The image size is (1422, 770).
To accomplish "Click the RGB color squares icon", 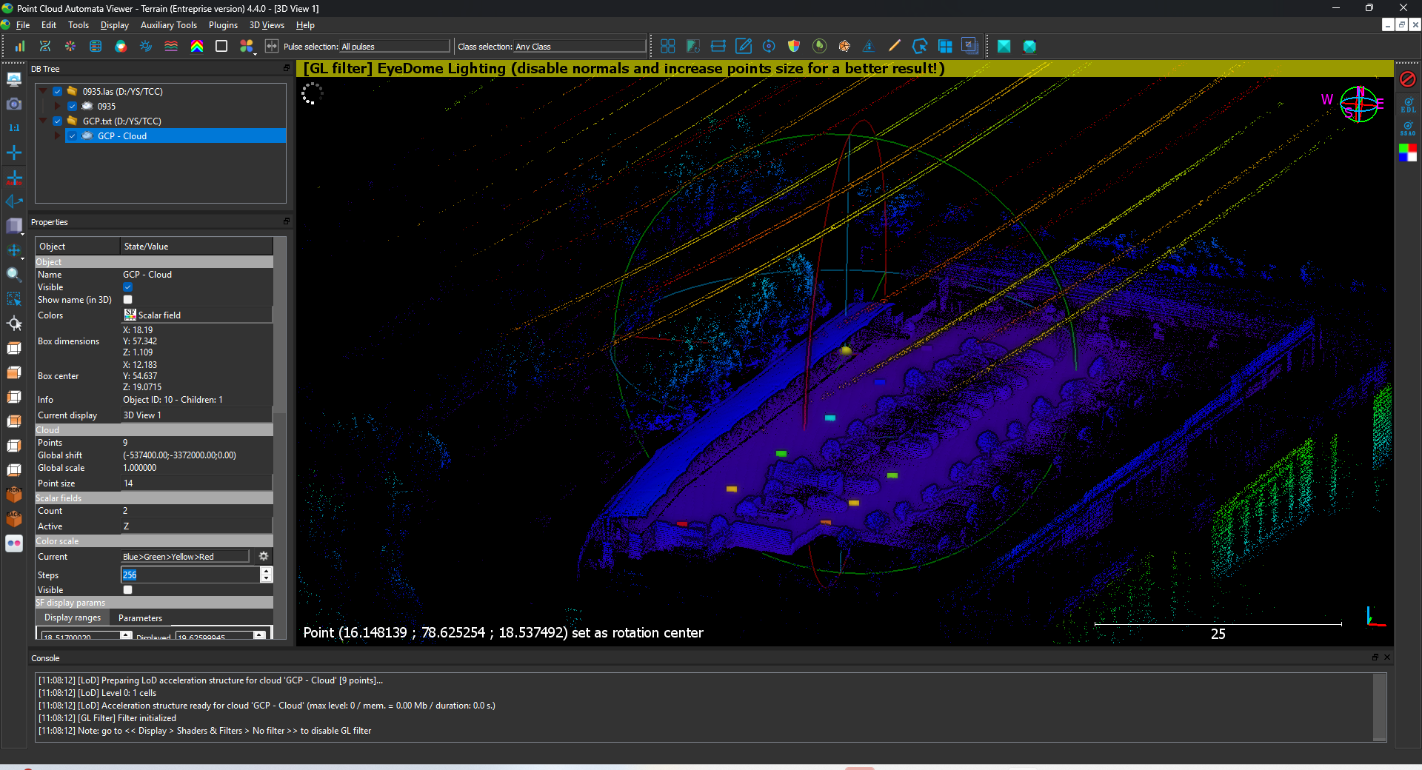I will click(1407, 153).
